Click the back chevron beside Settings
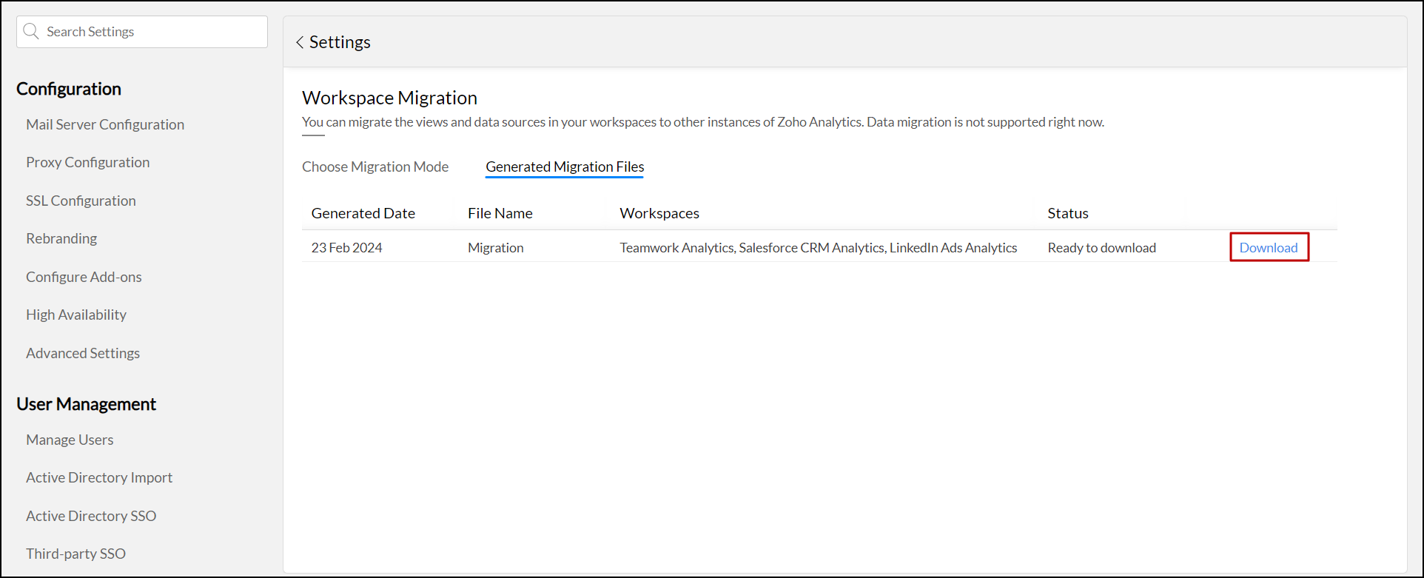Image resolution: width=1424 pixels, height=578 pixels. 300,43
